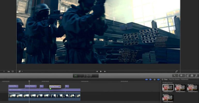This screenshot has width=199, height=103.
Task: Select the lone thumbnail beneath Finding Focus 1
Action: [168, 97]
